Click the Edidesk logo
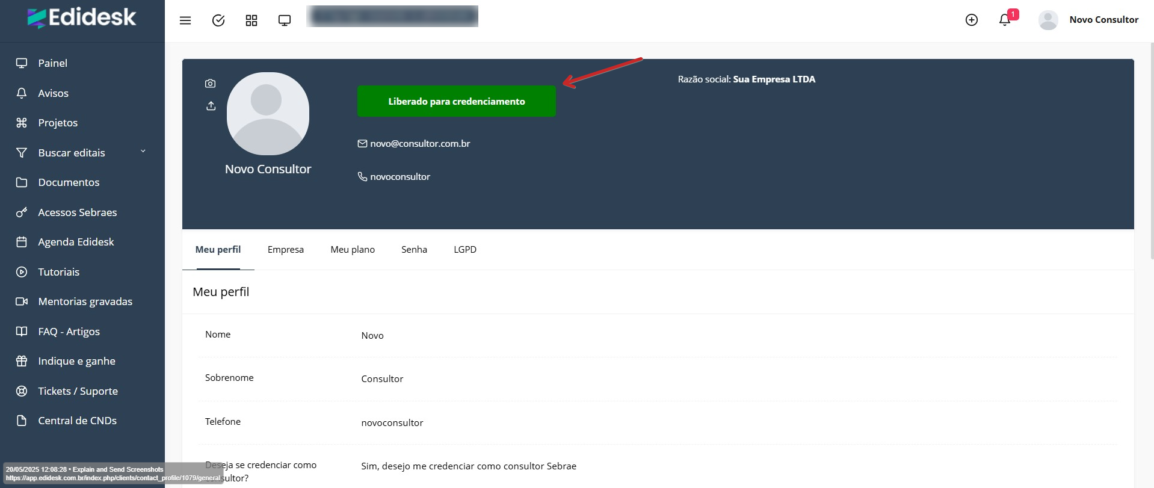The image size is (1154, 488). tap(82, 18)
